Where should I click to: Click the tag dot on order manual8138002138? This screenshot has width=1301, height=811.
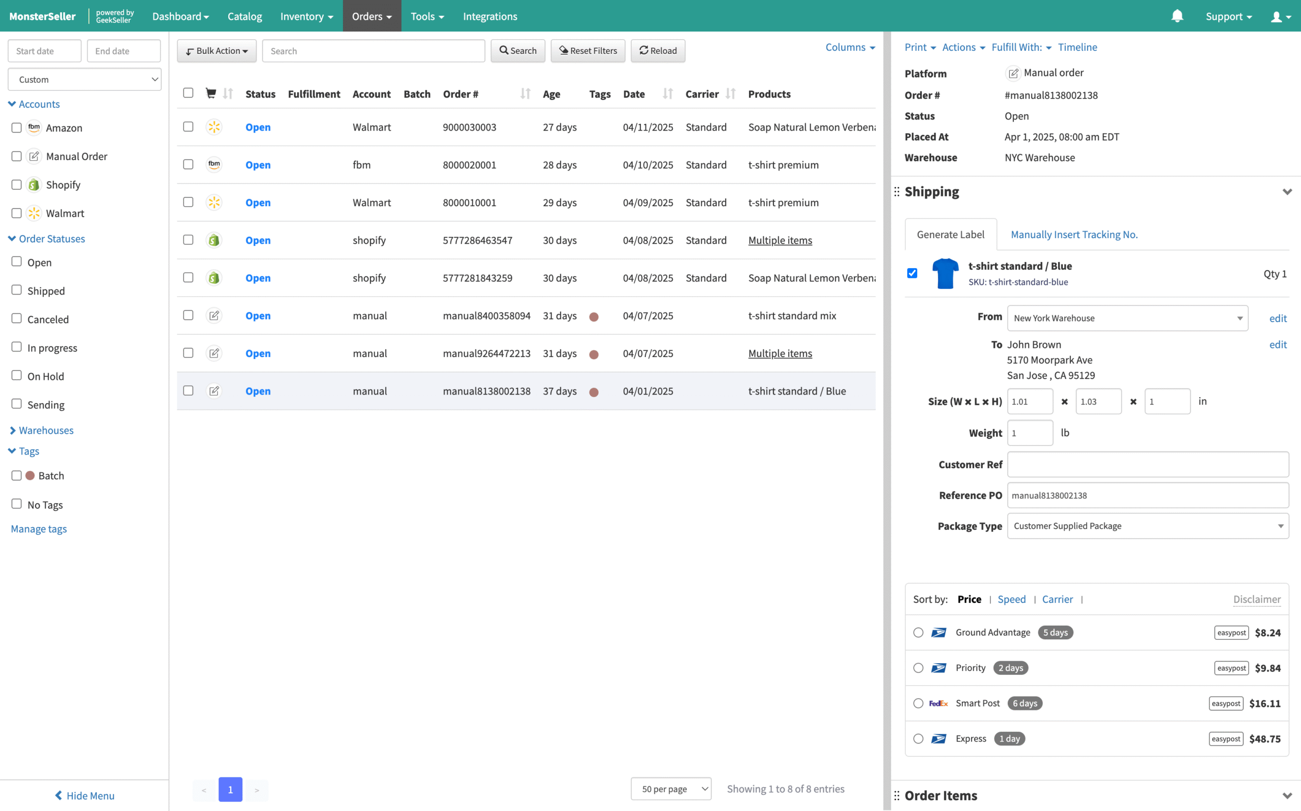tap(594, 392)
